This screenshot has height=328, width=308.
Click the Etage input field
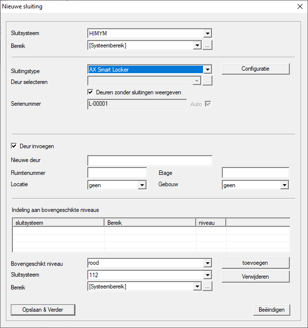pos(255,172)
